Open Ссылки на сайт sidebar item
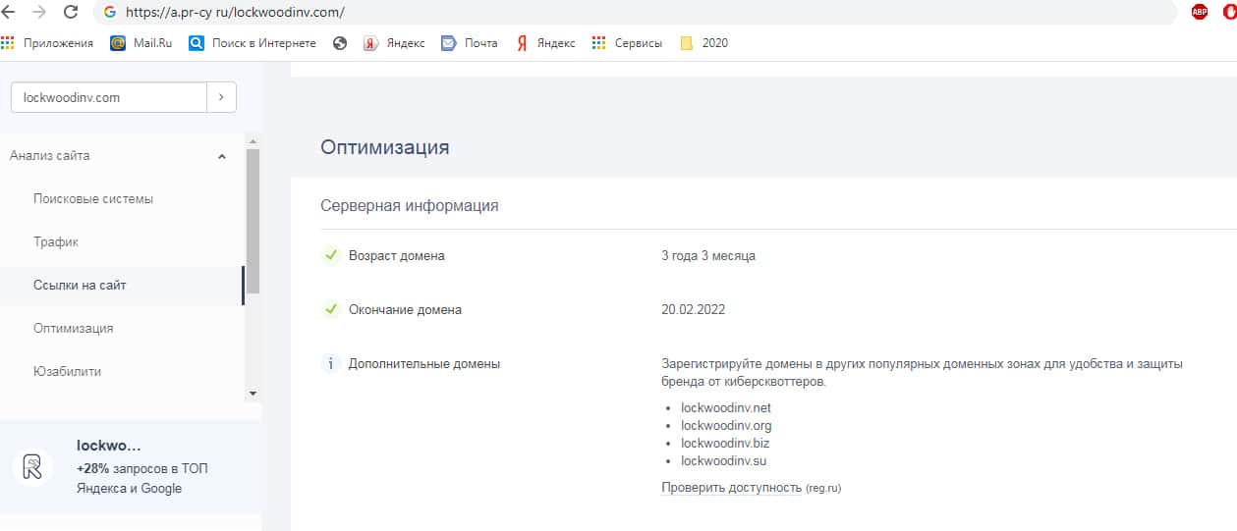The width and height of the screenshot is (1237, 531). [80, 286]
